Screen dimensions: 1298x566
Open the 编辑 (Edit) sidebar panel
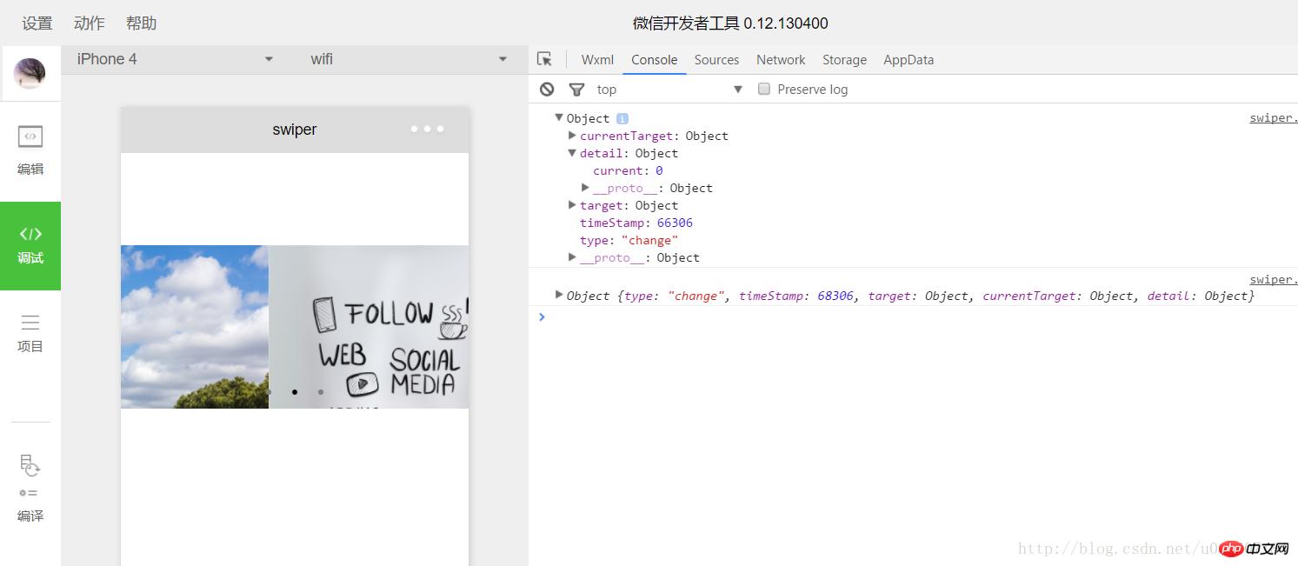(x=30, y=150)
